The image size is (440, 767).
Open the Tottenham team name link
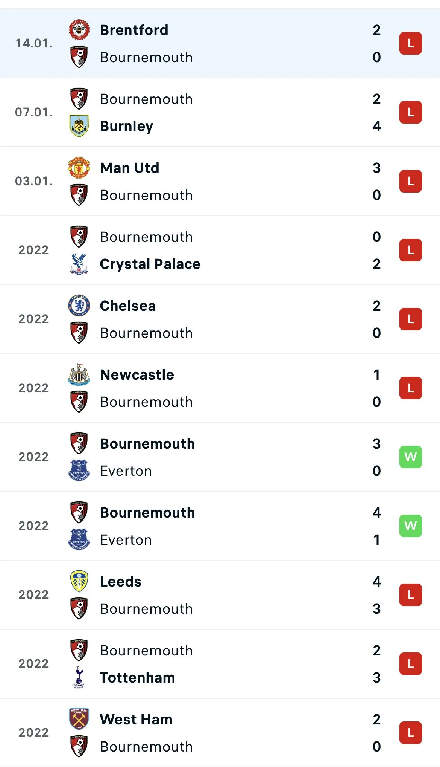(137, 678)
